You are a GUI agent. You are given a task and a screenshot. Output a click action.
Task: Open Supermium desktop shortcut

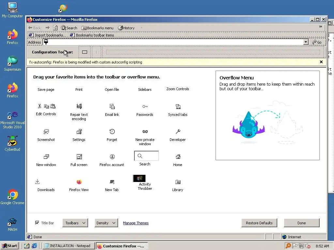point(12,63)
